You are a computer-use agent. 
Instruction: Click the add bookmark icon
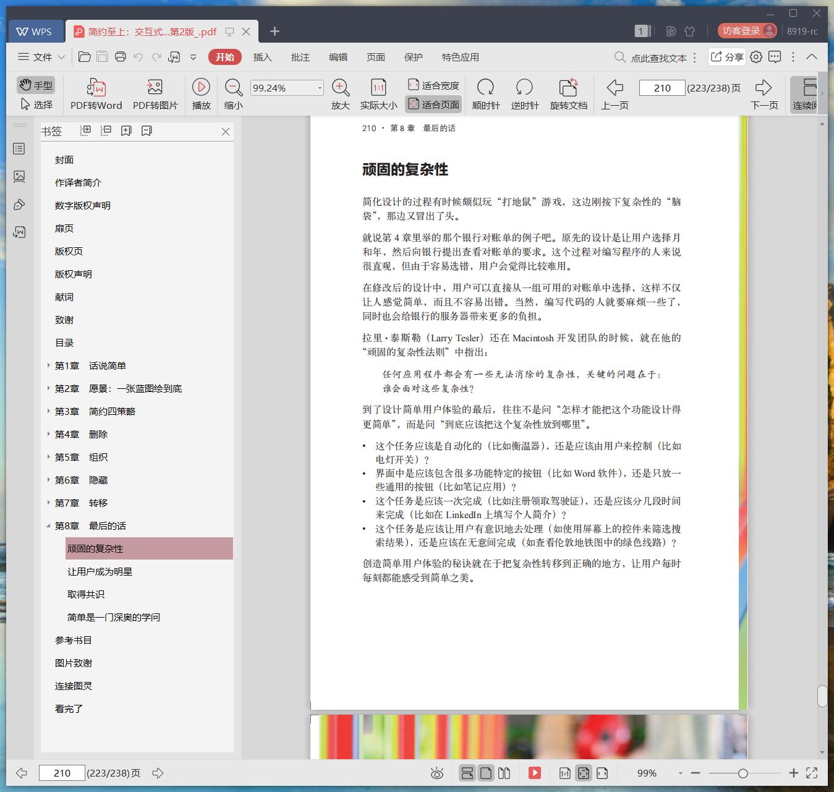(x=126, y=130)
